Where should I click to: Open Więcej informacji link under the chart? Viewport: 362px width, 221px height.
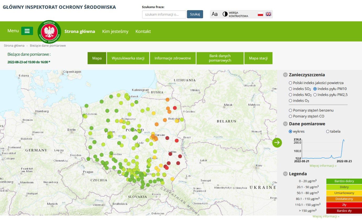pos(323,166)
